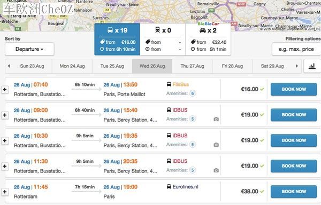Book the €16.00 FlixBus trip

294,90
